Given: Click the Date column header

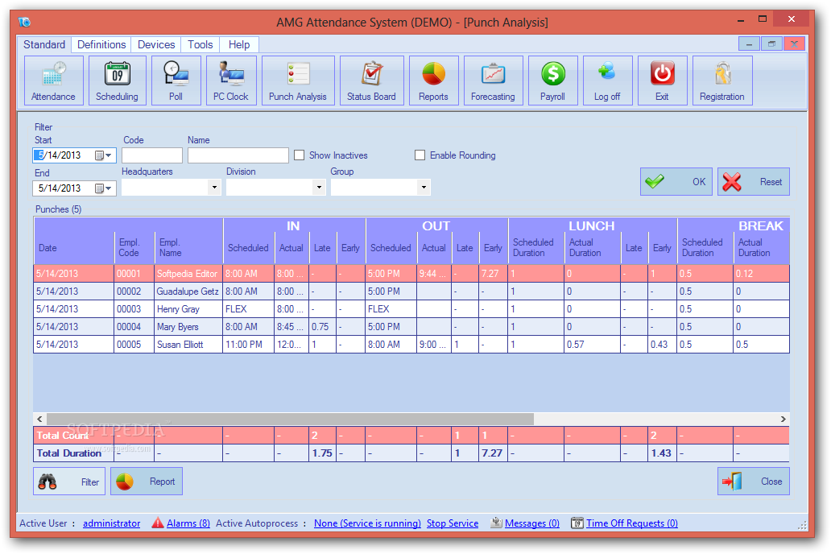Looking at the screenshot, I should [x=73, y=247].
